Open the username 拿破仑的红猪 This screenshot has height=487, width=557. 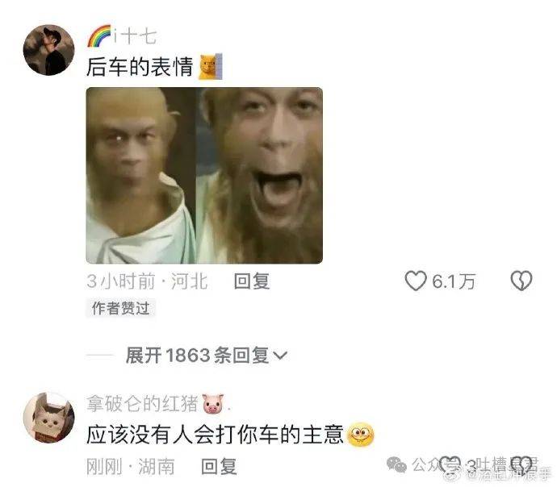coord(142,404)
